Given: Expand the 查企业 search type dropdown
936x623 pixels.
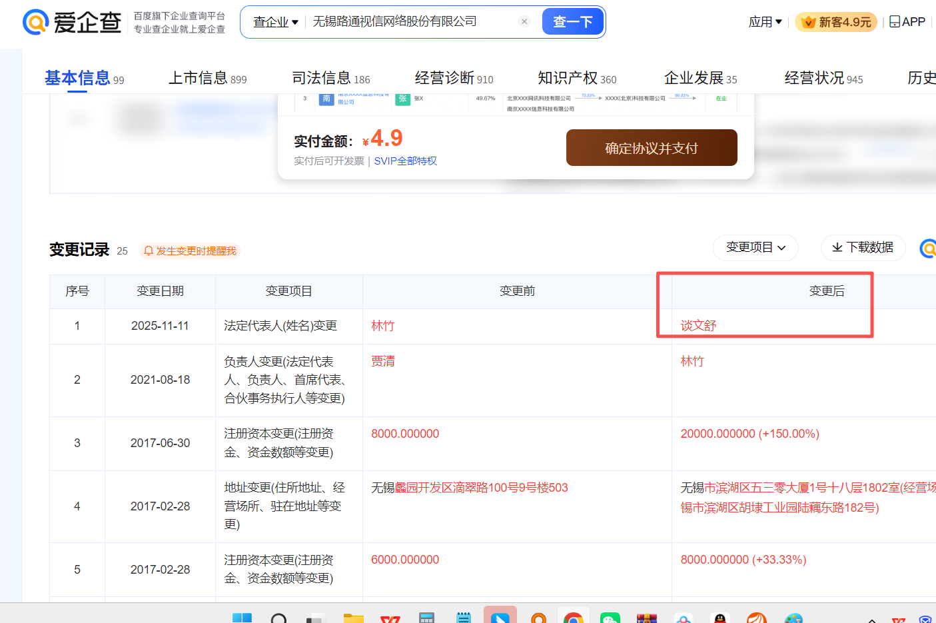Looking at the screenshot, I should [275, 22].
